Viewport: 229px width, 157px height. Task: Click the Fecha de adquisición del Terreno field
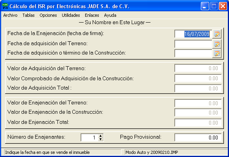point(193,44)
